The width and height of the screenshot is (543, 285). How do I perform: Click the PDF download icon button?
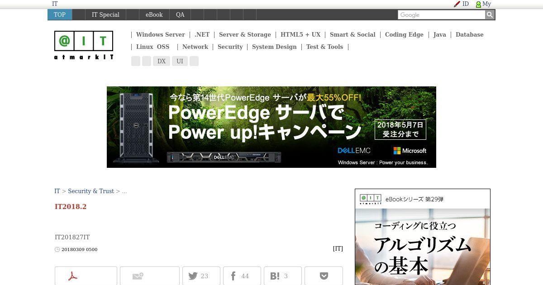tap(86, 276)
